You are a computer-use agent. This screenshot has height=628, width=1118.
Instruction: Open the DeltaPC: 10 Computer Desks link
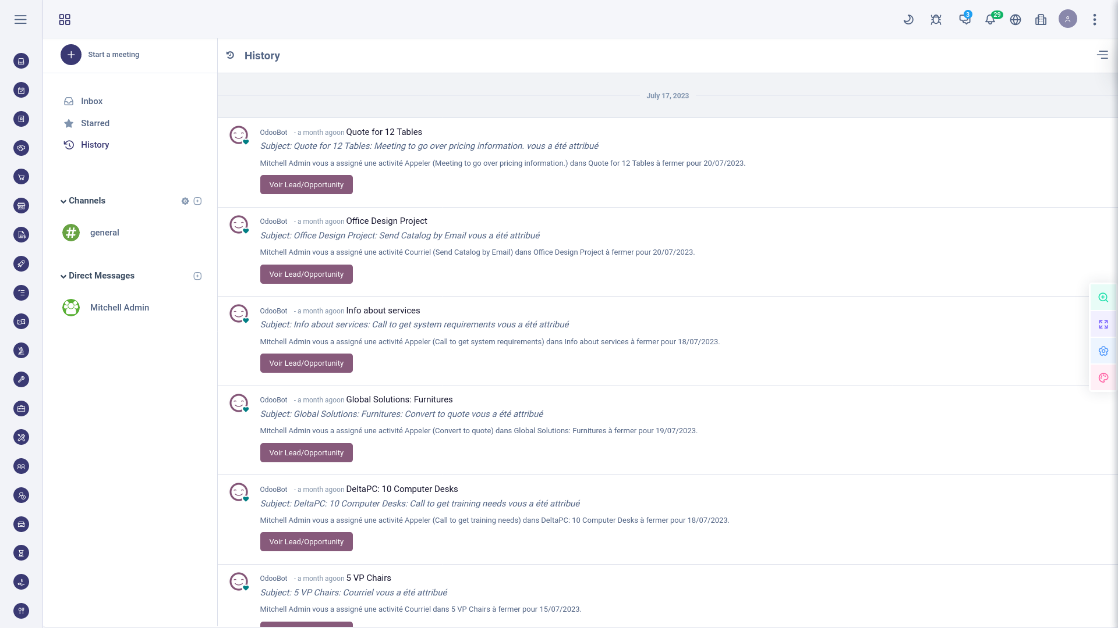[402, 489]
